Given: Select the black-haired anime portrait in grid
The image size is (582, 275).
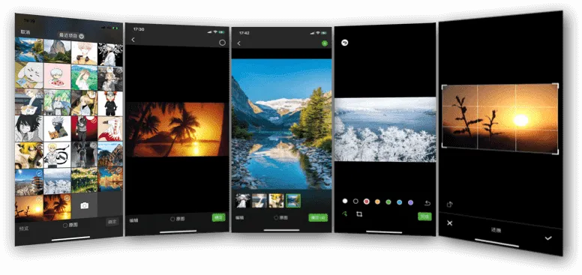Looking at the screenshot, I should pos(29,129).
